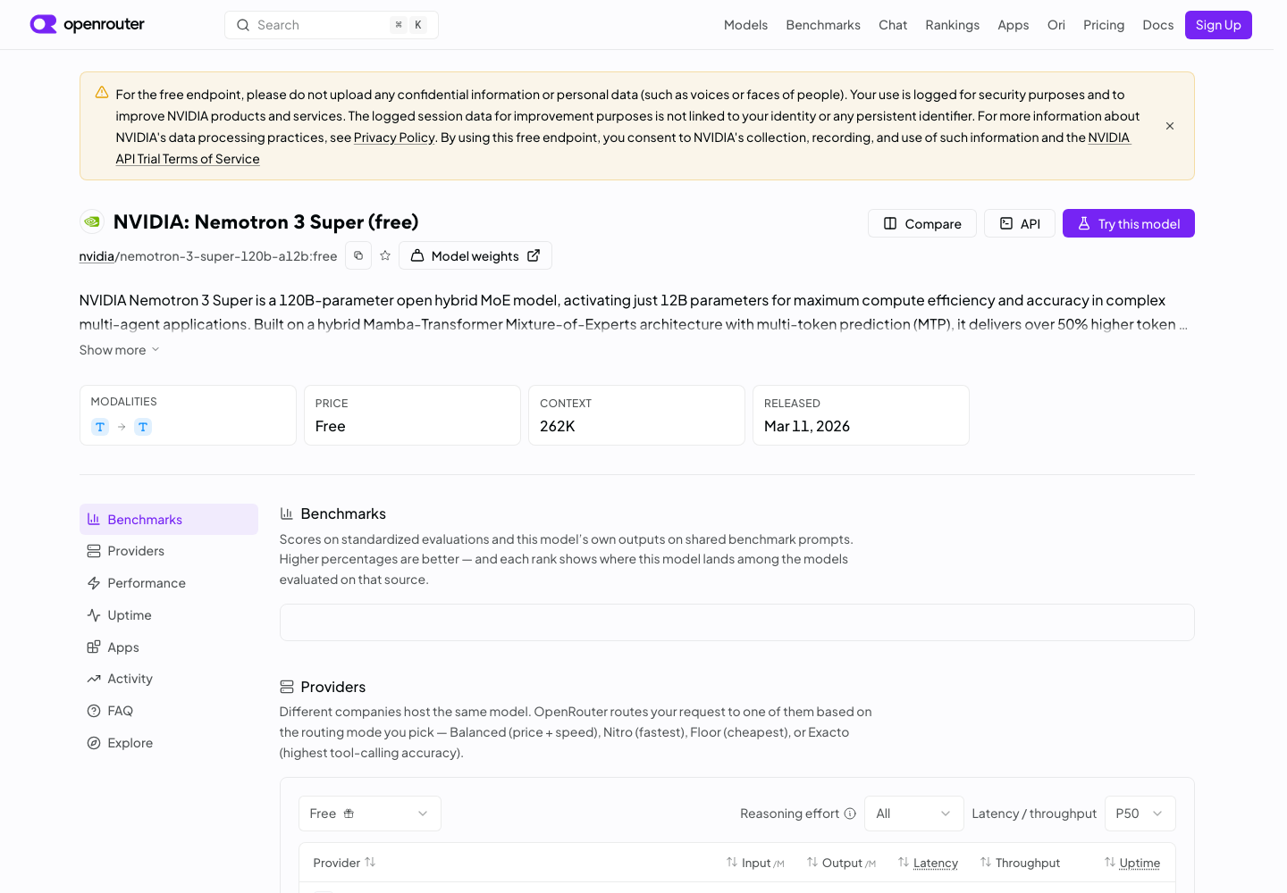Favorite this model with the star icon
Screen dimensions: 1287x893
(385, 255)
